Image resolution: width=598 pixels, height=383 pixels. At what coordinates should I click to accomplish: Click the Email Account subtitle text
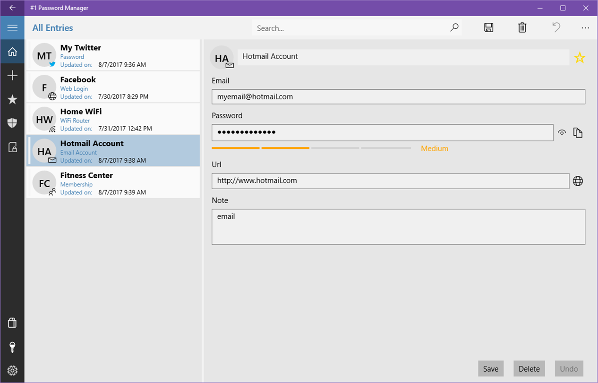[78, 152]
